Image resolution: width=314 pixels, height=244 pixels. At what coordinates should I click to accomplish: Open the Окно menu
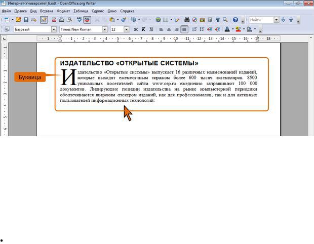pos(112,11)
